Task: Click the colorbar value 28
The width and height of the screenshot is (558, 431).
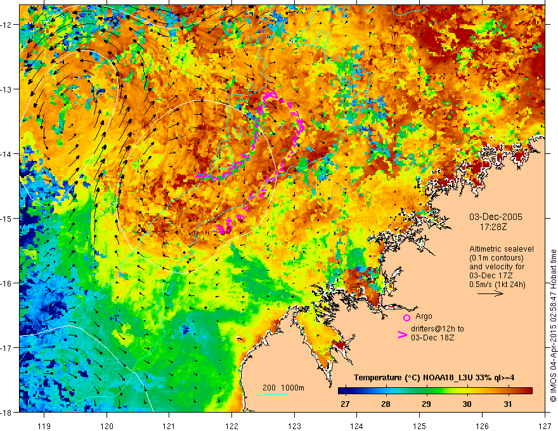Action: (386, 404)
